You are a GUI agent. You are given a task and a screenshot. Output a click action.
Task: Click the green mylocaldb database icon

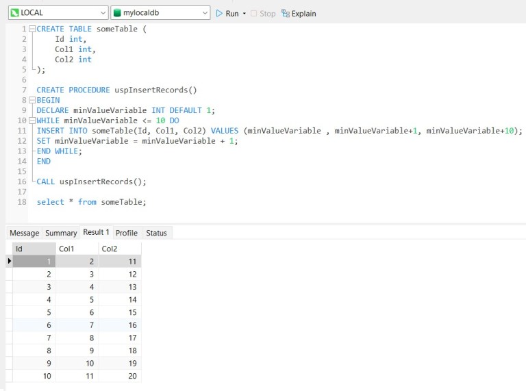click(x=117, y=13)
